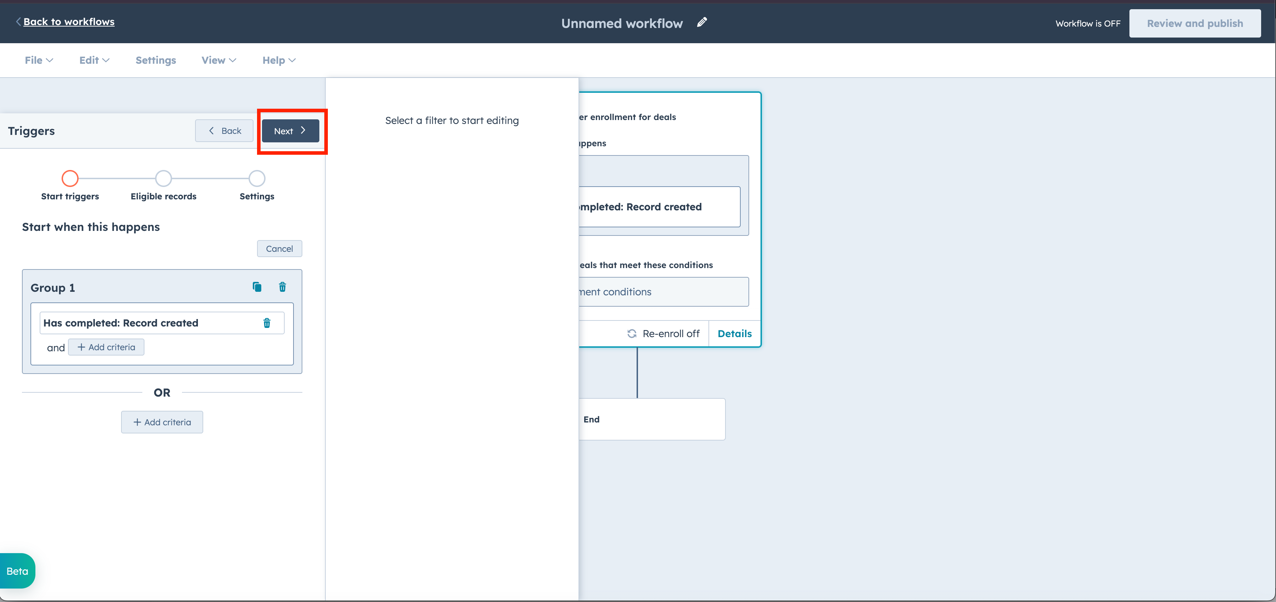
Task: Clone Group 1 with copy icon
Action: (257, 287)
